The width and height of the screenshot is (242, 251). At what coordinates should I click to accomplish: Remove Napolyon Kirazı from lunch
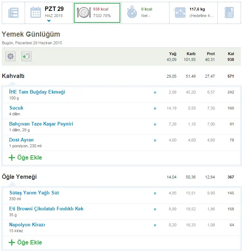155,225
